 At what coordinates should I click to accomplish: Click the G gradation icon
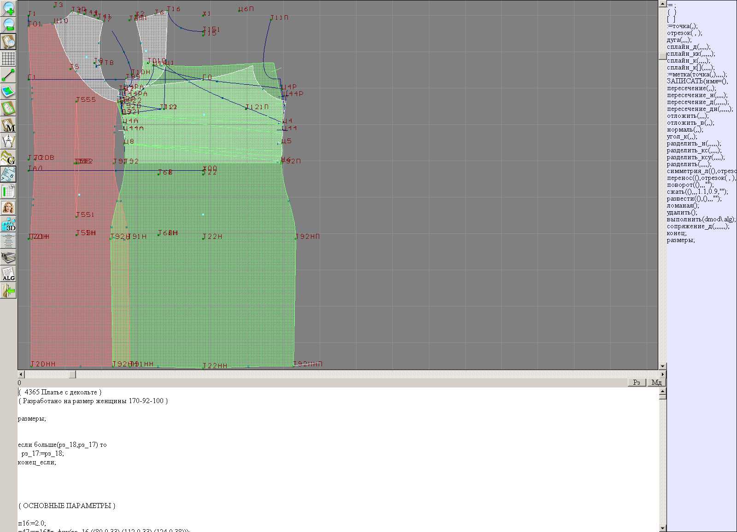pyautogui.click(x=8, y=158)
